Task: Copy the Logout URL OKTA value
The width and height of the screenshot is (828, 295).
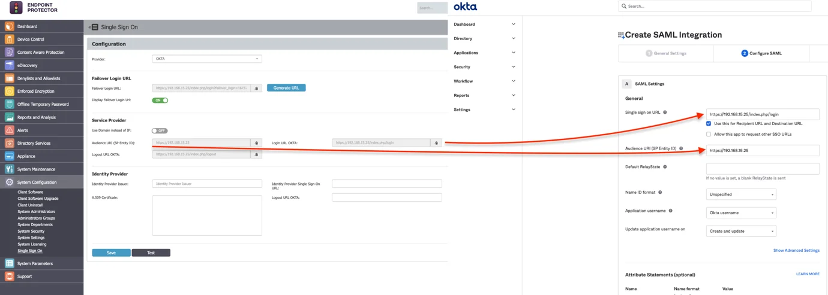Action: (x=256, y=154)
